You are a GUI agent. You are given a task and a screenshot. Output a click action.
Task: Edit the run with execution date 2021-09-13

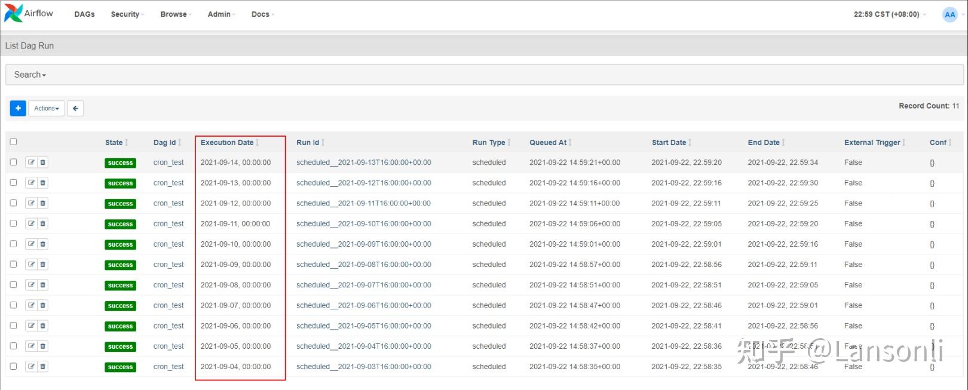[31, 183]
